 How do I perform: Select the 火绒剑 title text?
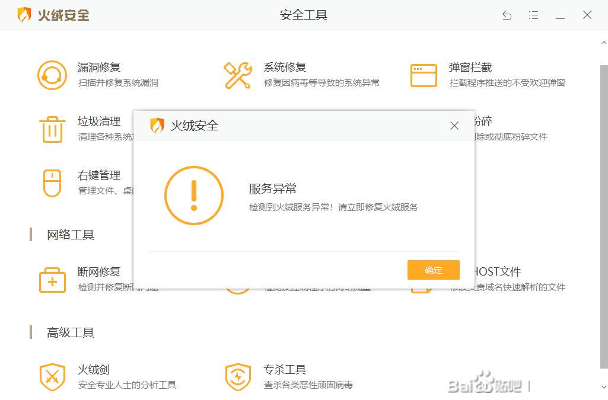[x=94, y=369]
